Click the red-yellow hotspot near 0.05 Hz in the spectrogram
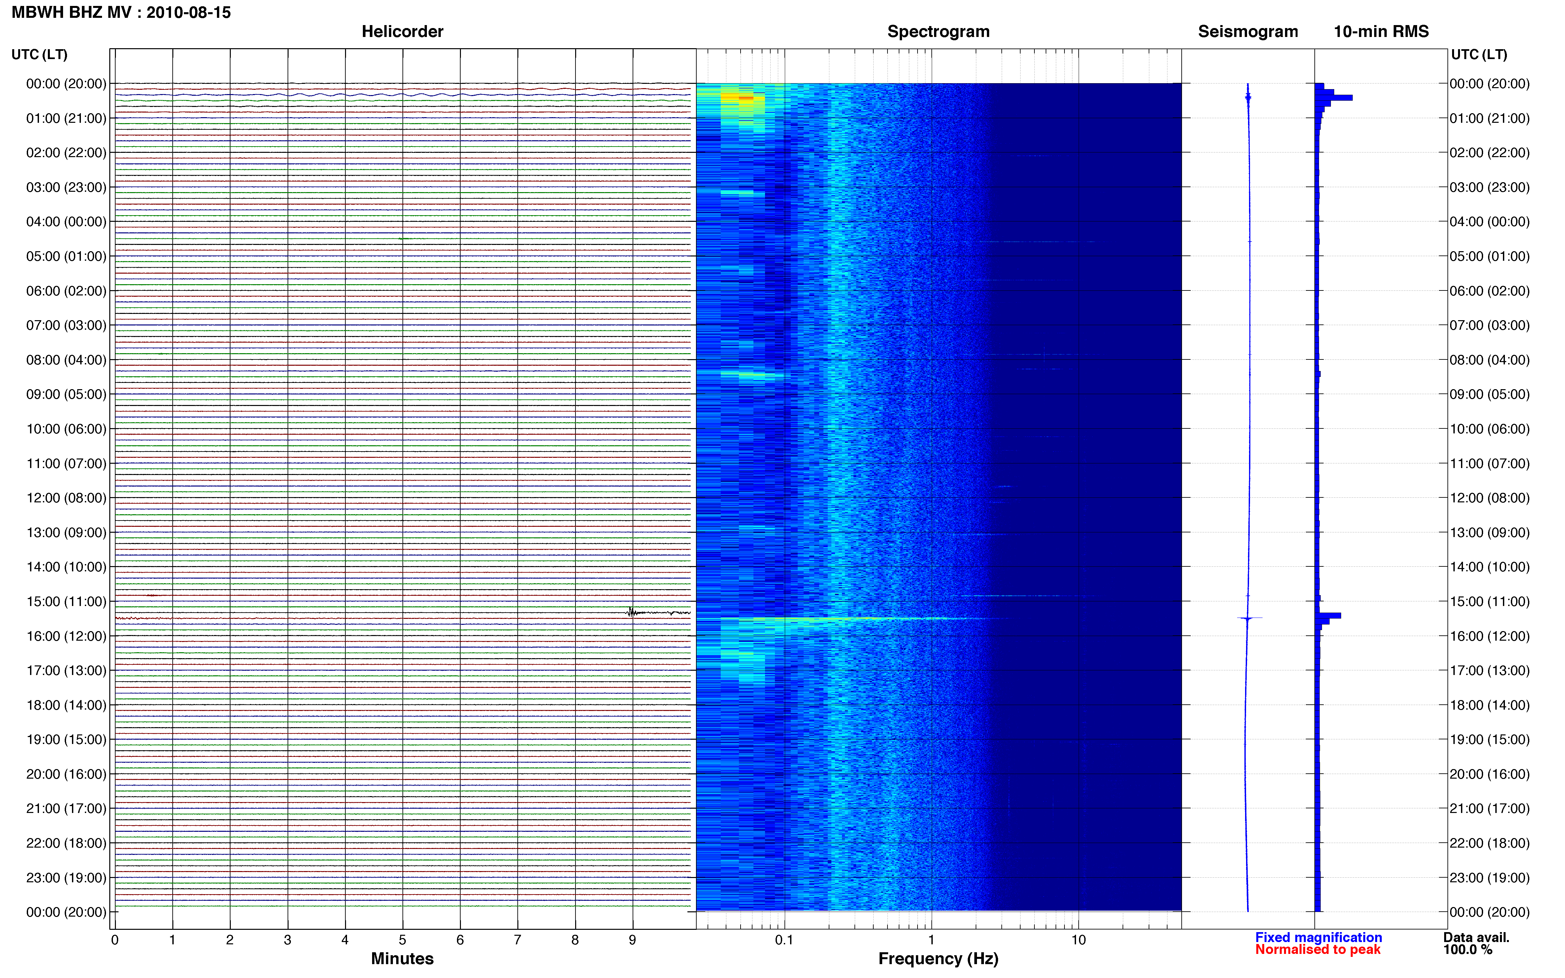1565x978 pixels. click(x=745, y=98)
